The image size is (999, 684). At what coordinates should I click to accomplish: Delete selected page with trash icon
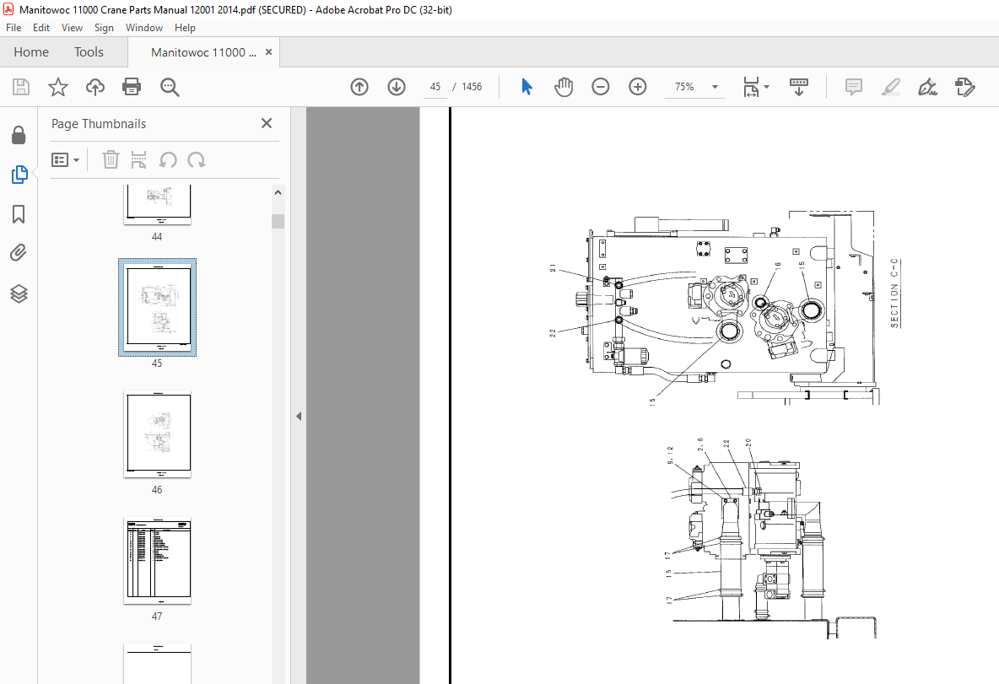click(111, 160)
